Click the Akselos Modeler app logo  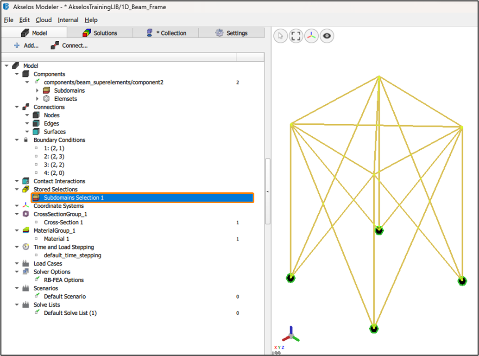6,7
